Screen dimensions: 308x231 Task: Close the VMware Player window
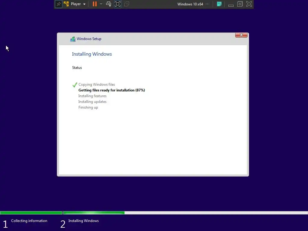tap(249, 4)
